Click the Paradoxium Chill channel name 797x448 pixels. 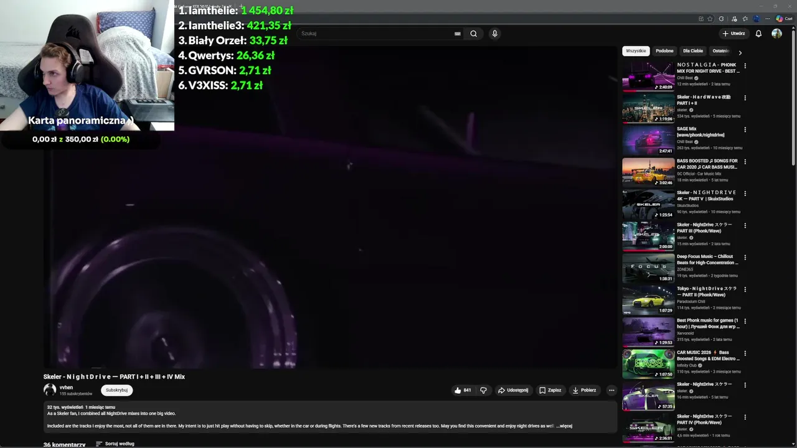point(691,301)
